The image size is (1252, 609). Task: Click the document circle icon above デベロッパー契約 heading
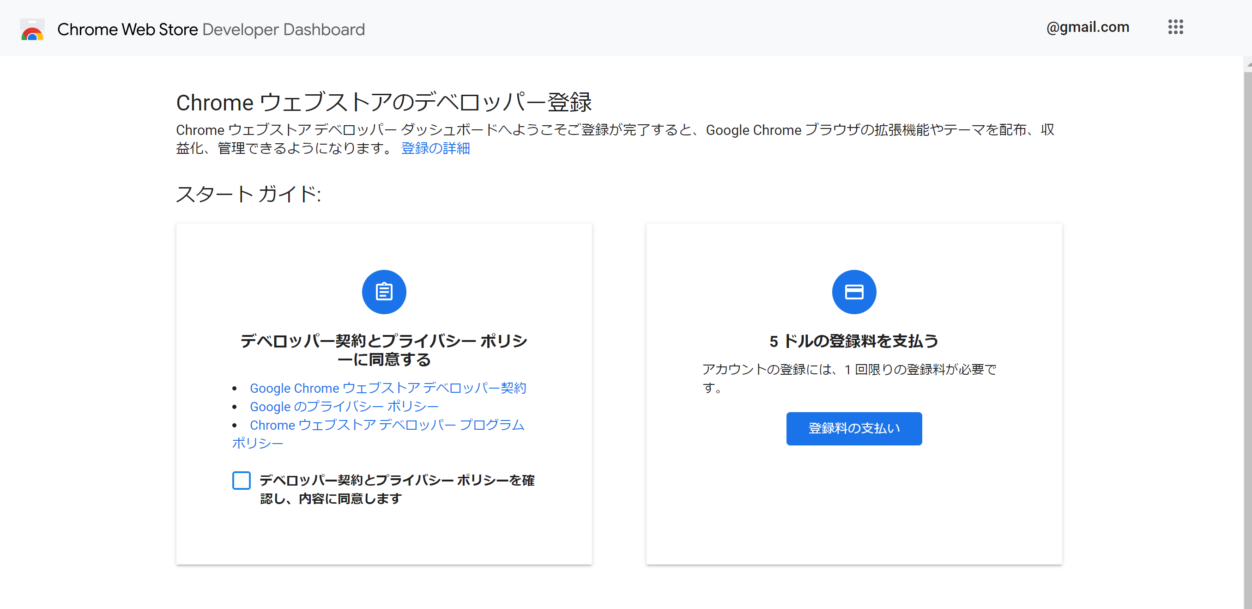pyautogui.click(x=383, y=292)
